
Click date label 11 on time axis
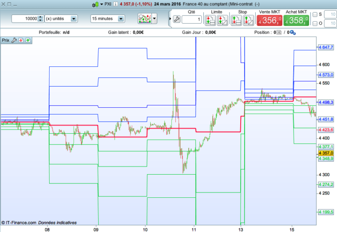[x=194, y=230]
